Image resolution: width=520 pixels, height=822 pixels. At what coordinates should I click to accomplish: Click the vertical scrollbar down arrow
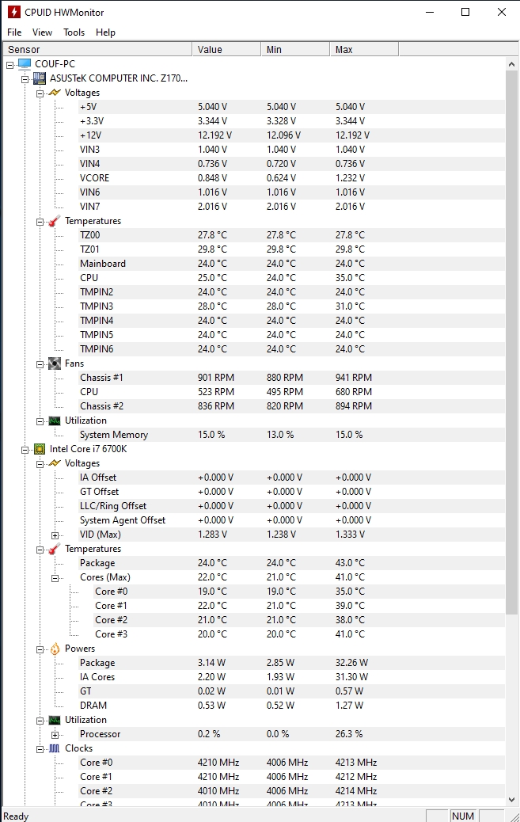click(512, 801)
